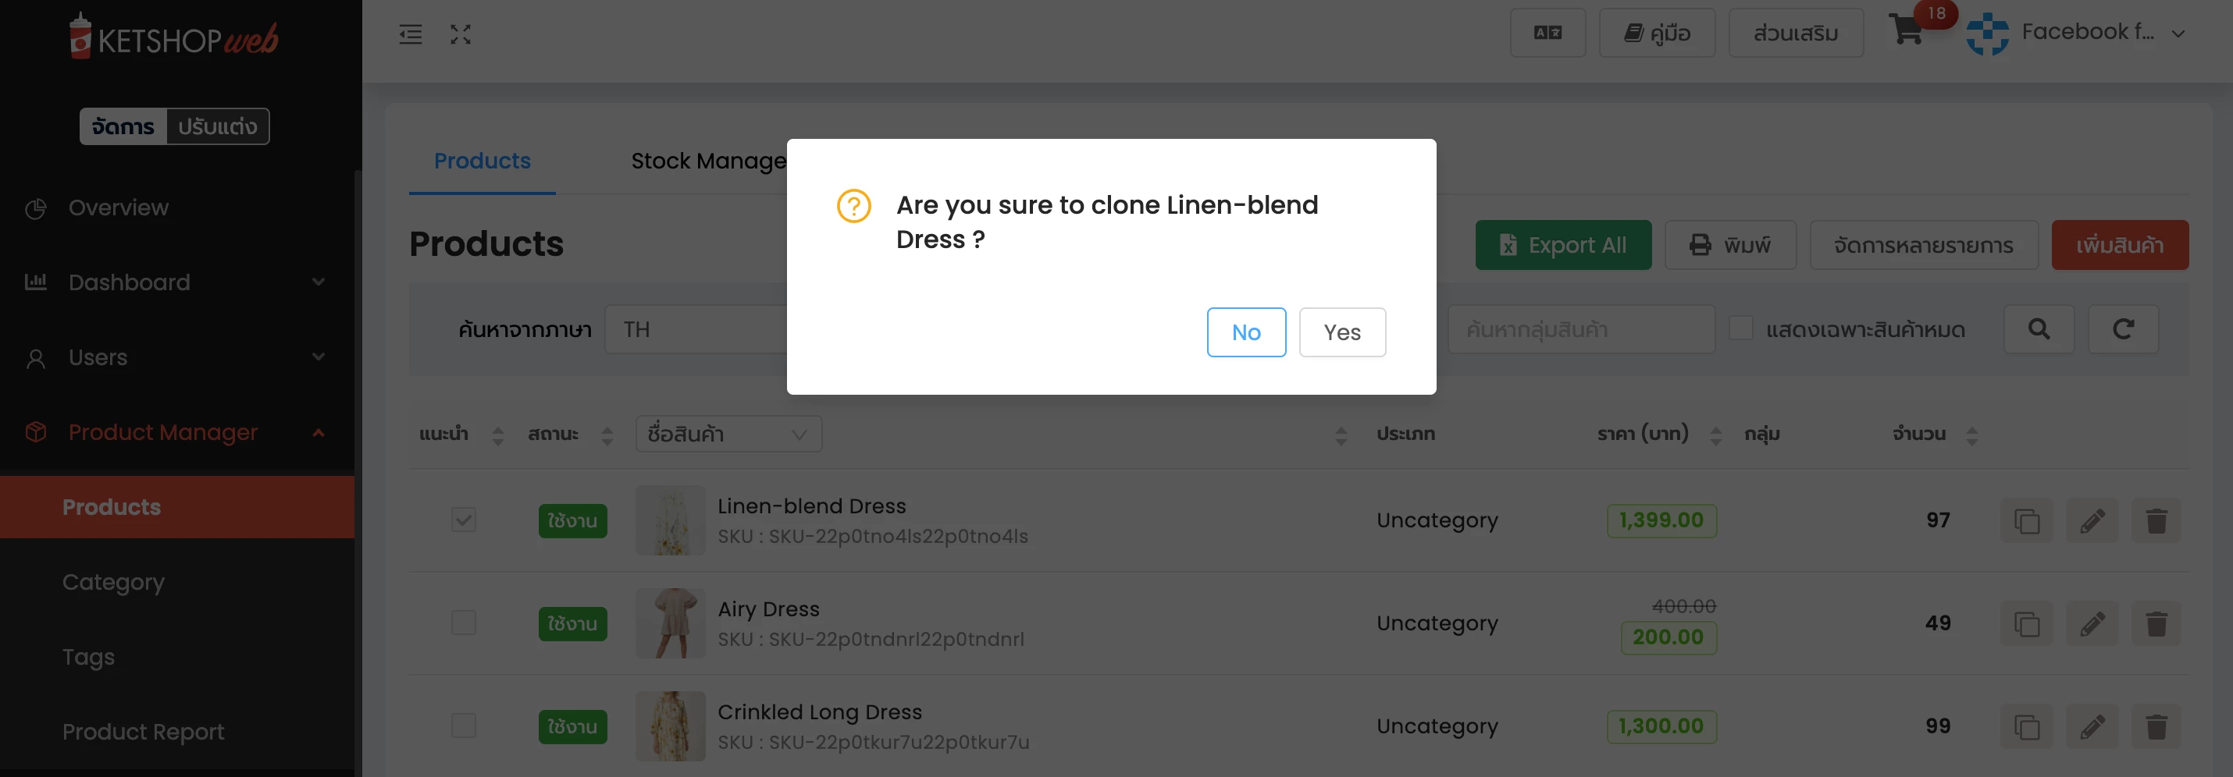Image resolution: width=2233 pixels, height=777 pixels.
Task: Toggle ใช้งาน status for Airy Dress
Action: click(572, 623)
